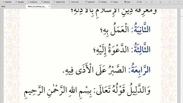Click the line style icon
Screen dimensions: 183x103
click(x=152, y=2)
